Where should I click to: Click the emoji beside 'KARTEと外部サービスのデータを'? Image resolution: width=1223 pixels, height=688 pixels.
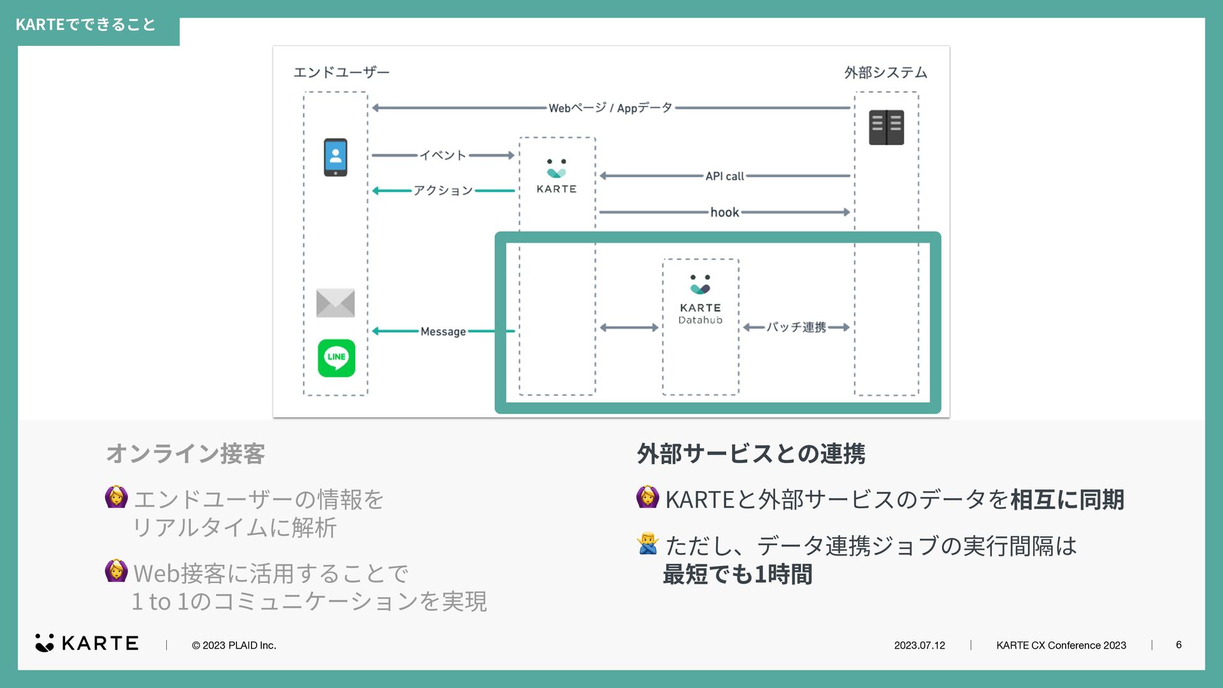(648, 498)
